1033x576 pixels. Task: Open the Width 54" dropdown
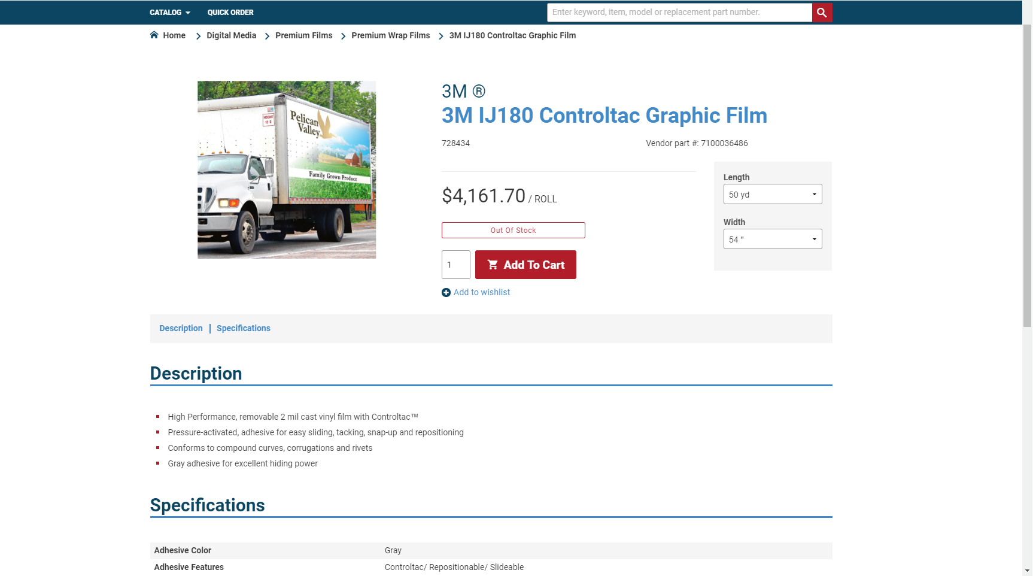(773, 239)
